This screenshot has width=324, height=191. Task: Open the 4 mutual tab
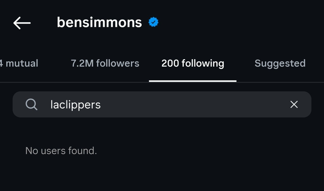[x=19, y=63]
